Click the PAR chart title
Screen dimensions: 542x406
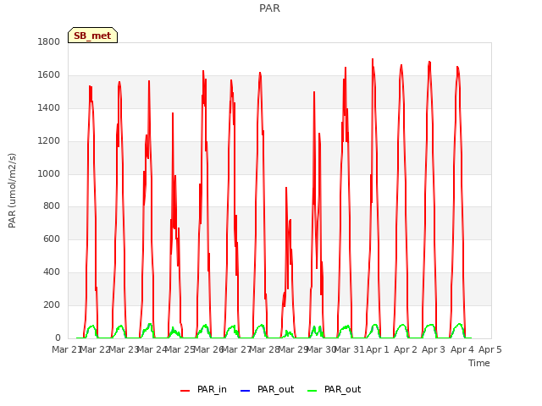coord(269,8)
